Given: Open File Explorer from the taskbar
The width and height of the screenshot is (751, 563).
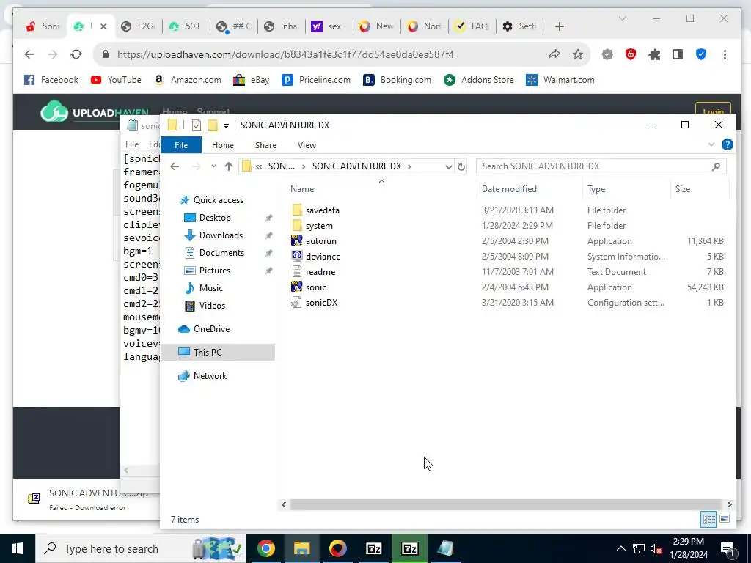Looking at the screenshot, I should (x=301, y=548).
